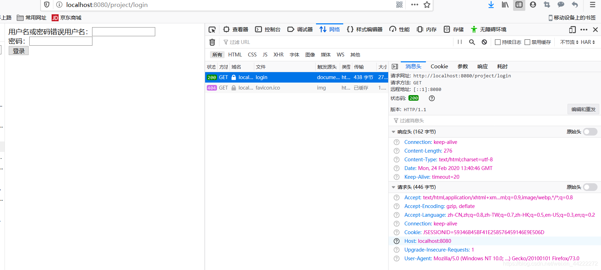This screenshot has height=270, width=601.
Task: Open the page QR code icon
Action: coord(399,5)
